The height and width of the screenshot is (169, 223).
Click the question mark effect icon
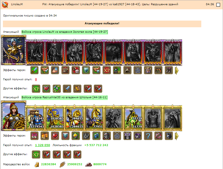[x=148, y=136]
